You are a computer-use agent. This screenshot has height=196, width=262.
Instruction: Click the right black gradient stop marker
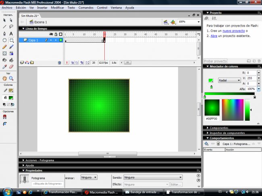(x=254, y=97)
